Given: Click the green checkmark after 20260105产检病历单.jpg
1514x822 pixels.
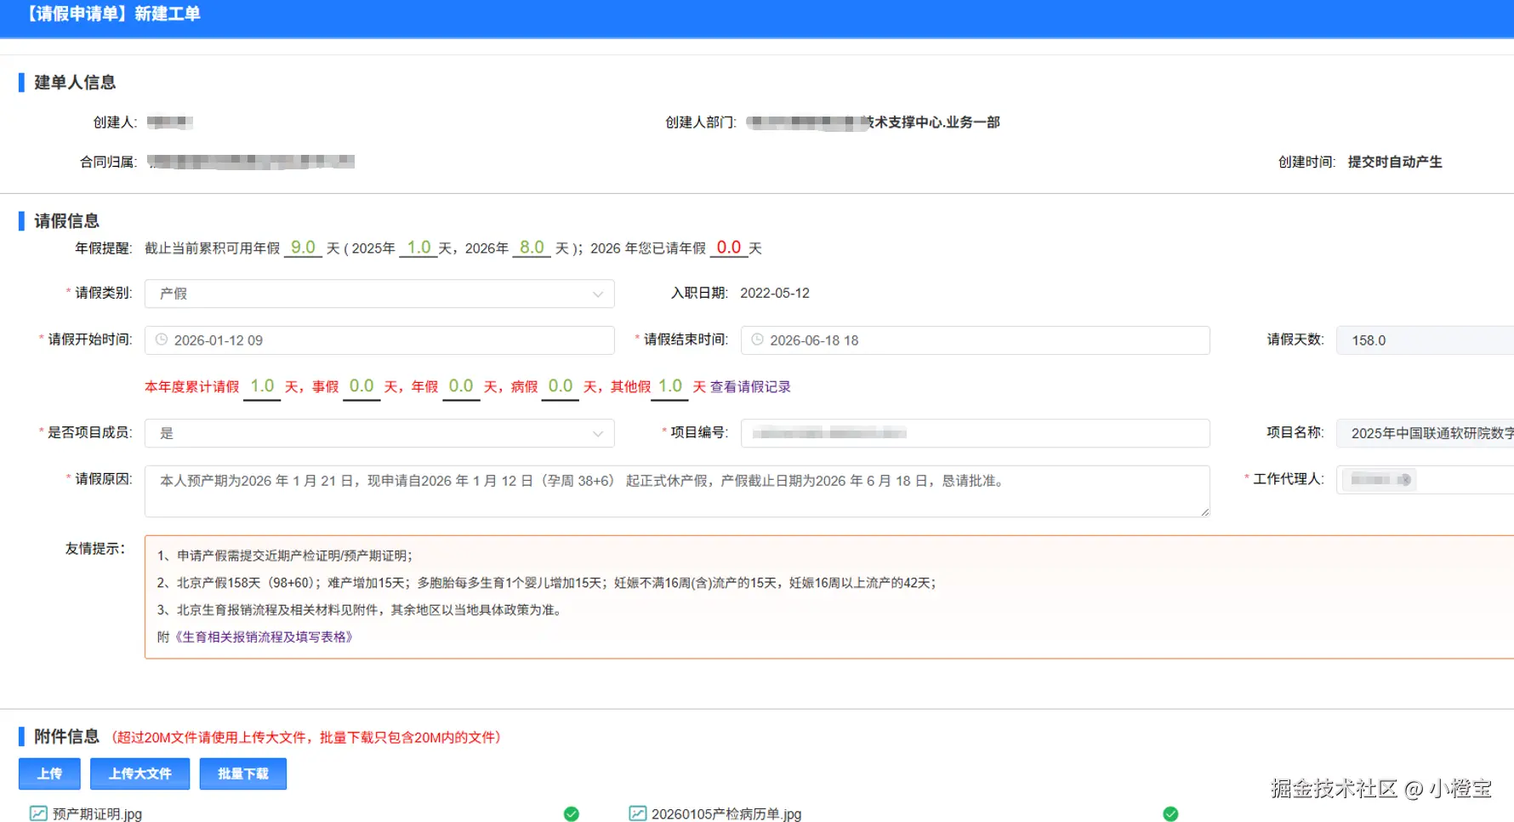Looking at the screenshot, I should (1171, 813).
